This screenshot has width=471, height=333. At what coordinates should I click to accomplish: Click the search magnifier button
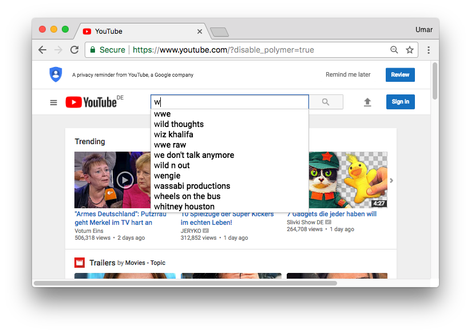(326, 102)
